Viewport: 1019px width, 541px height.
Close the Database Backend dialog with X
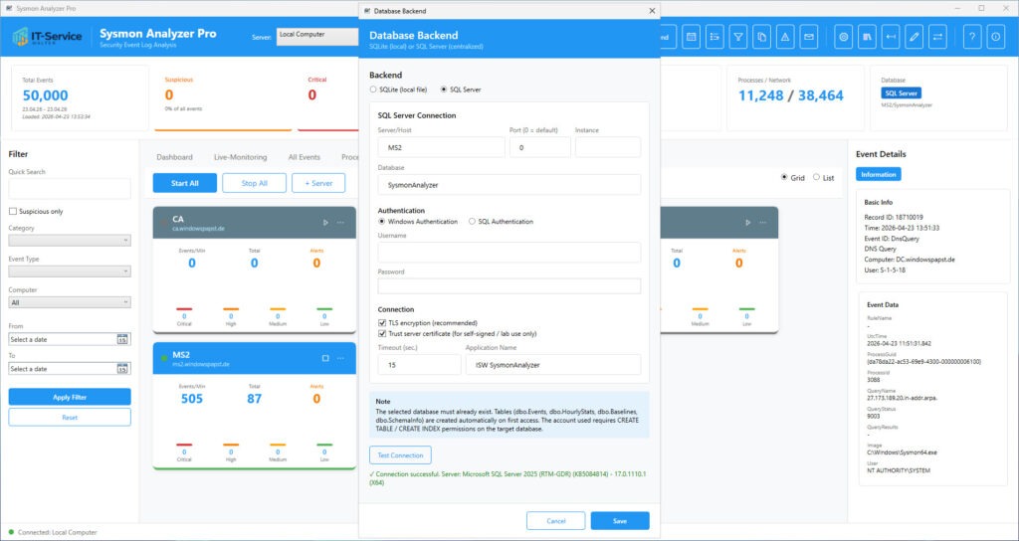point(652,10)
